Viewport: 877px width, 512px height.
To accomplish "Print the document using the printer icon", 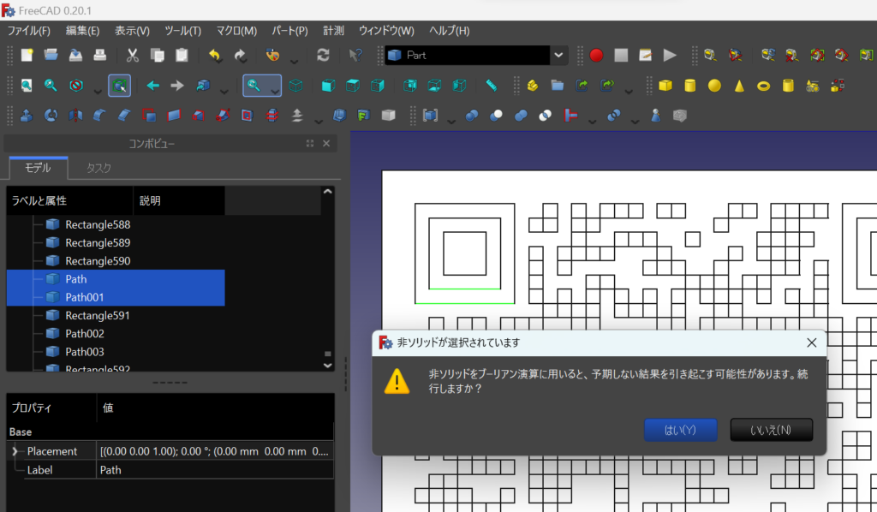I will (x=100, y=56).
